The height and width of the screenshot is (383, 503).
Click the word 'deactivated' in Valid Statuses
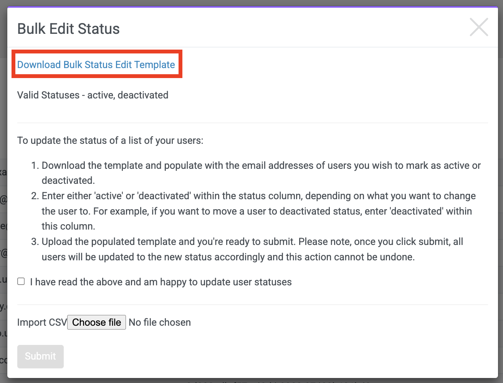(143, 95)
